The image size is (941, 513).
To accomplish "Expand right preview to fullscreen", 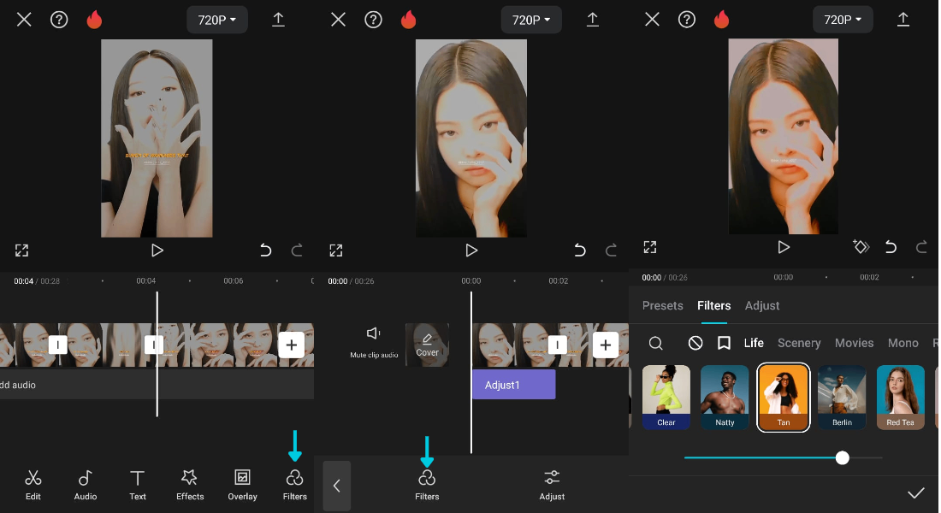I will [650, 247].
